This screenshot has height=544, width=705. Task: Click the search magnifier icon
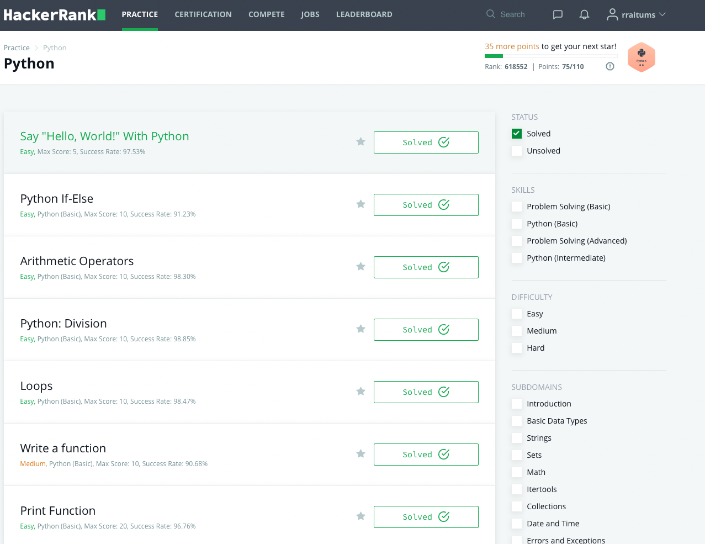490,14
